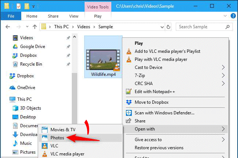Open 3D Objects folder in This PC tree

click(x=28, y=108)
